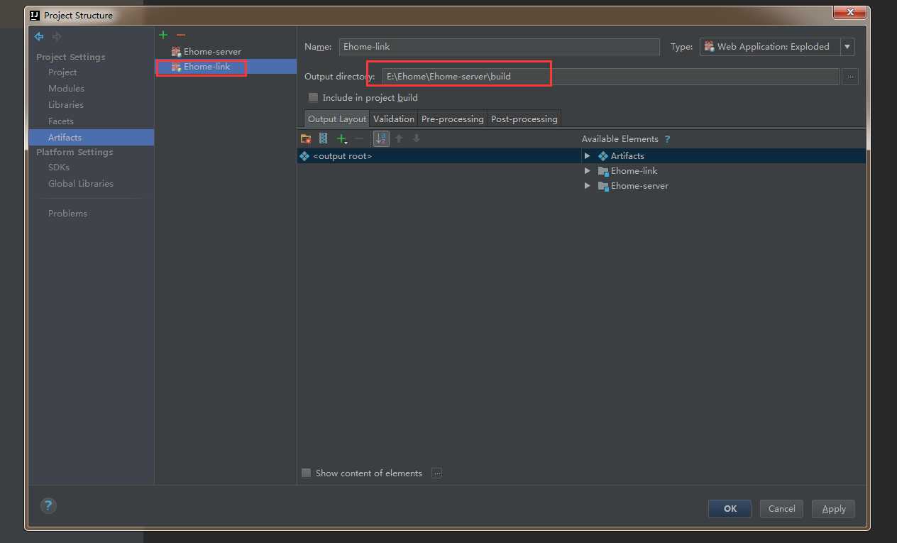Select Project in Project Settings

tap(62, 72)
